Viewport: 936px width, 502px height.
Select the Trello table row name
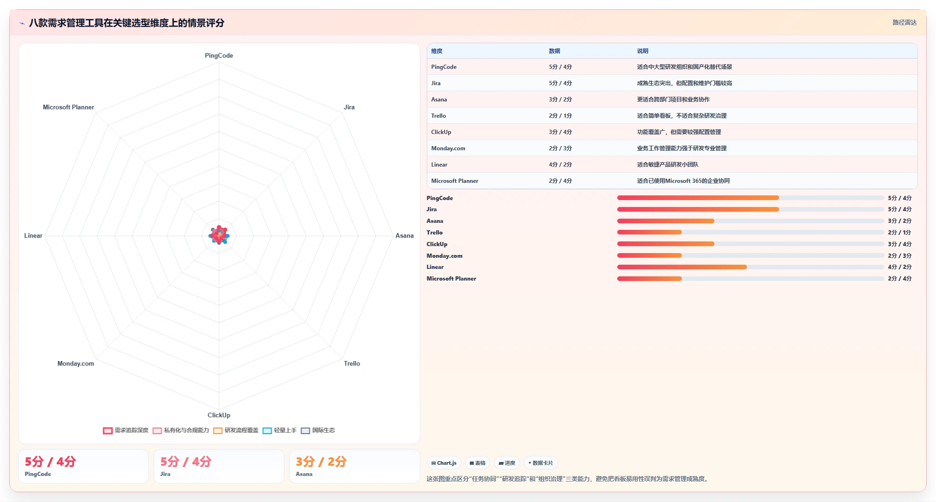438,116
